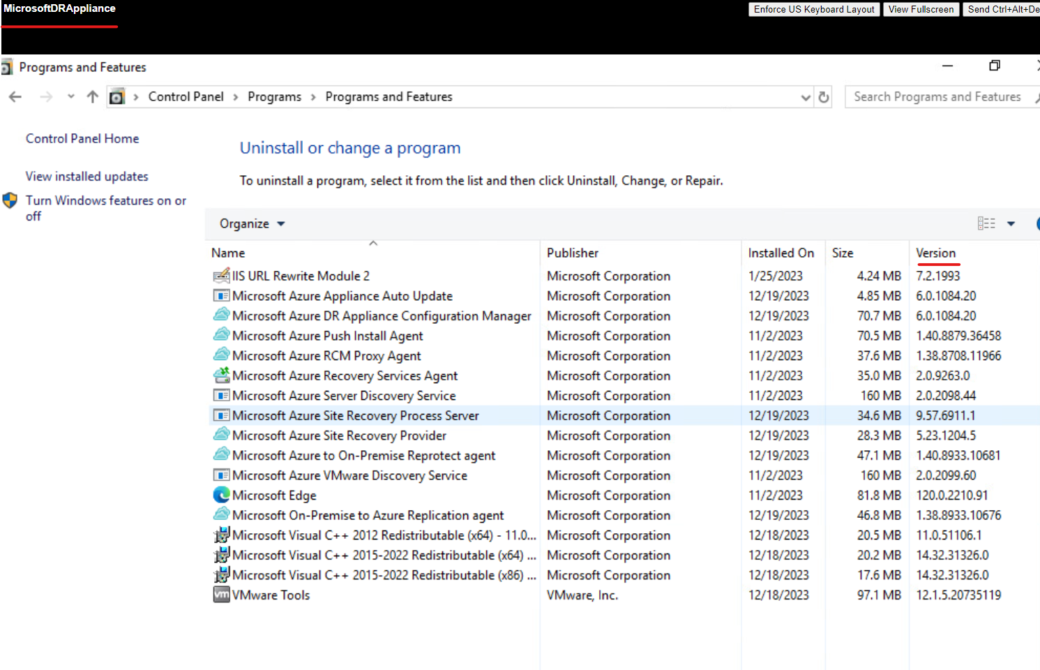This screenshot has width=1040, height=670.
Task: Select Microsoft Azure Site Recovery Provider in the list
Action: (340, 435)
